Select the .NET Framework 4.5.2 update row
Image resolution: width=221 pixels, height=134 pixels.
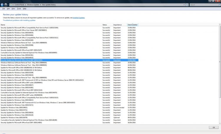[69, 103]
